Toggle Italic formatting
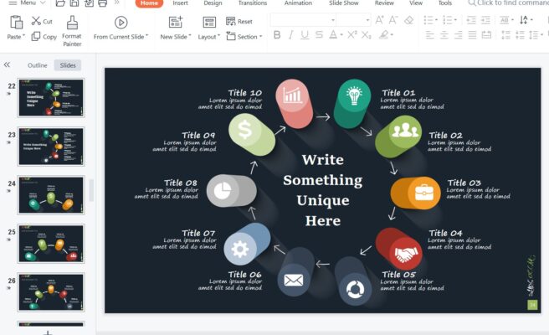 click(x=290, y=34)
